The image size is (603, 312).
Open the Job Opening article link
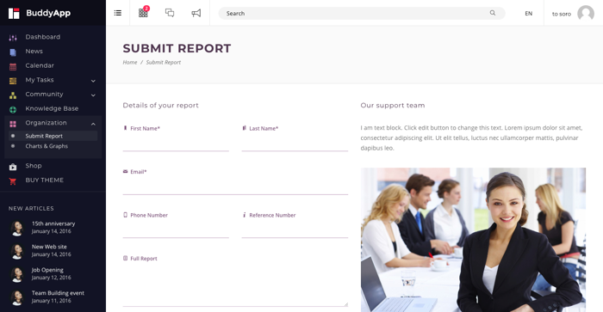[x=47, y=270]
